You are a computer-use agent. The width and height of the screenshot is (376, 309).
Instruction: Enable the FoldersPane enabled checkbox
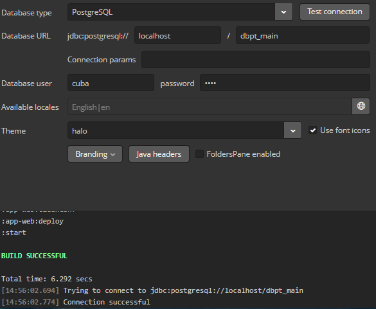coord(199,154)
